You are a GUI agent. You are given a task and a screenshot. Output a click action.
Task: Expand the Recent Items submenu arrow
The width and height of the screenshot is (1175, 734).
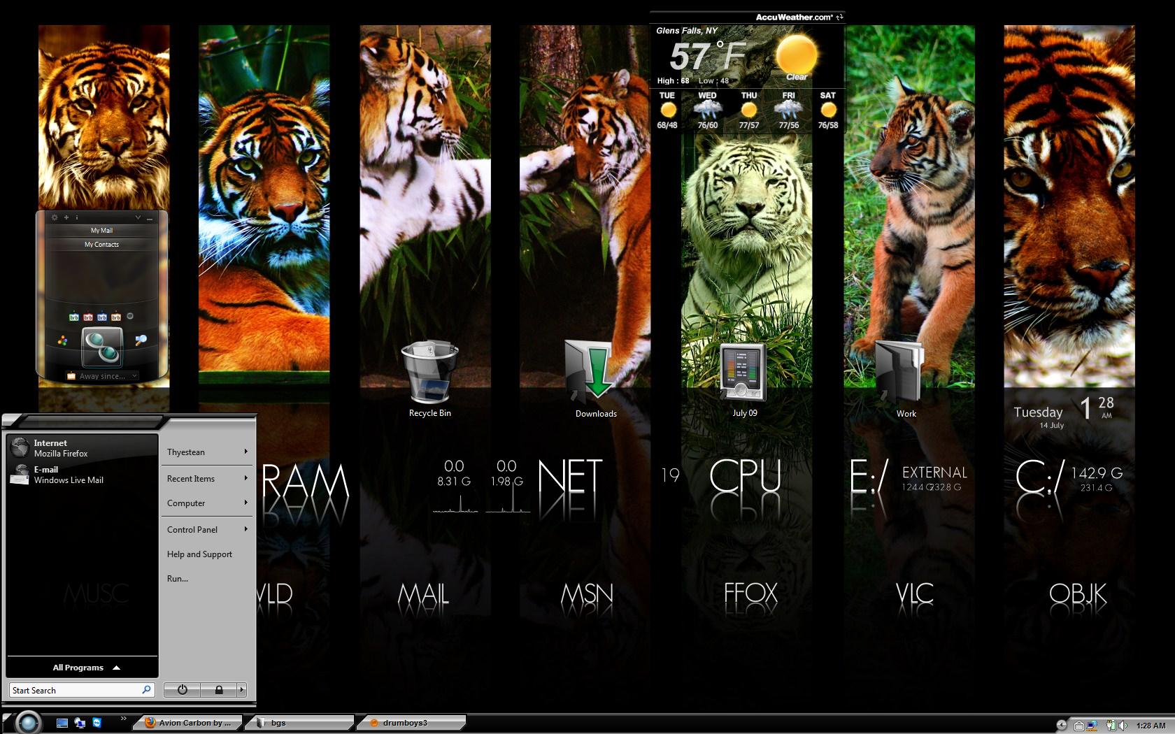pos(245,478)
